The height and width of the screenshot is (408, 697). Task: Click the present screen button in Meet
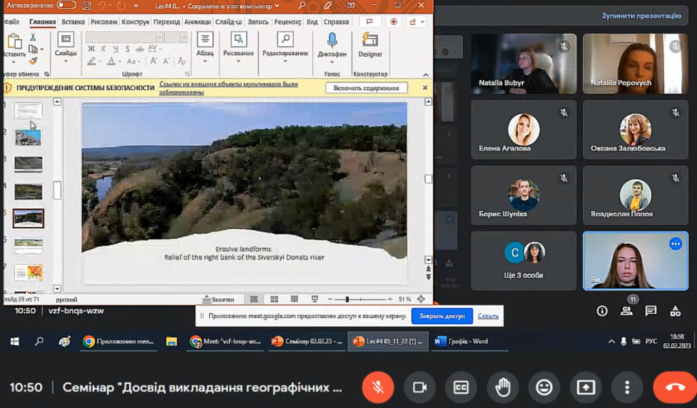(x=585, y=387)
